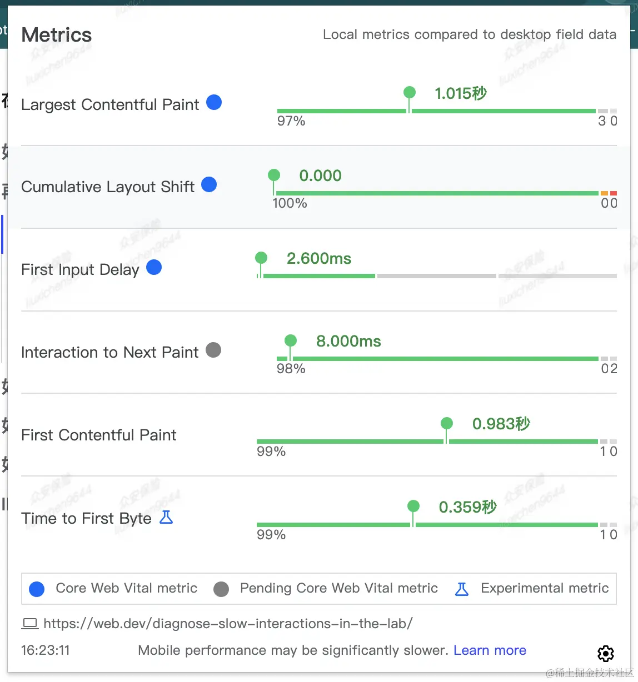Click the blue Core Web Vital dot beside Largest Contentful Paint

(213, 102)
